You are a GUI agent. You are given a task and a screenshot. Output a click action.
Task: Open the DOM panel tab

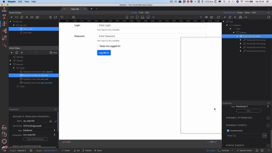[254, 12]
